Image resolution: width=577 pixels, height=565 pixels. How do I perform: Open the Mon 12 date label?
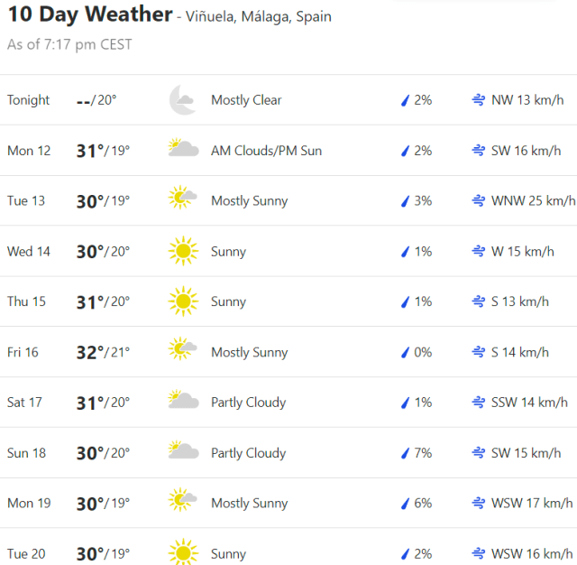(x=29, y=151)
